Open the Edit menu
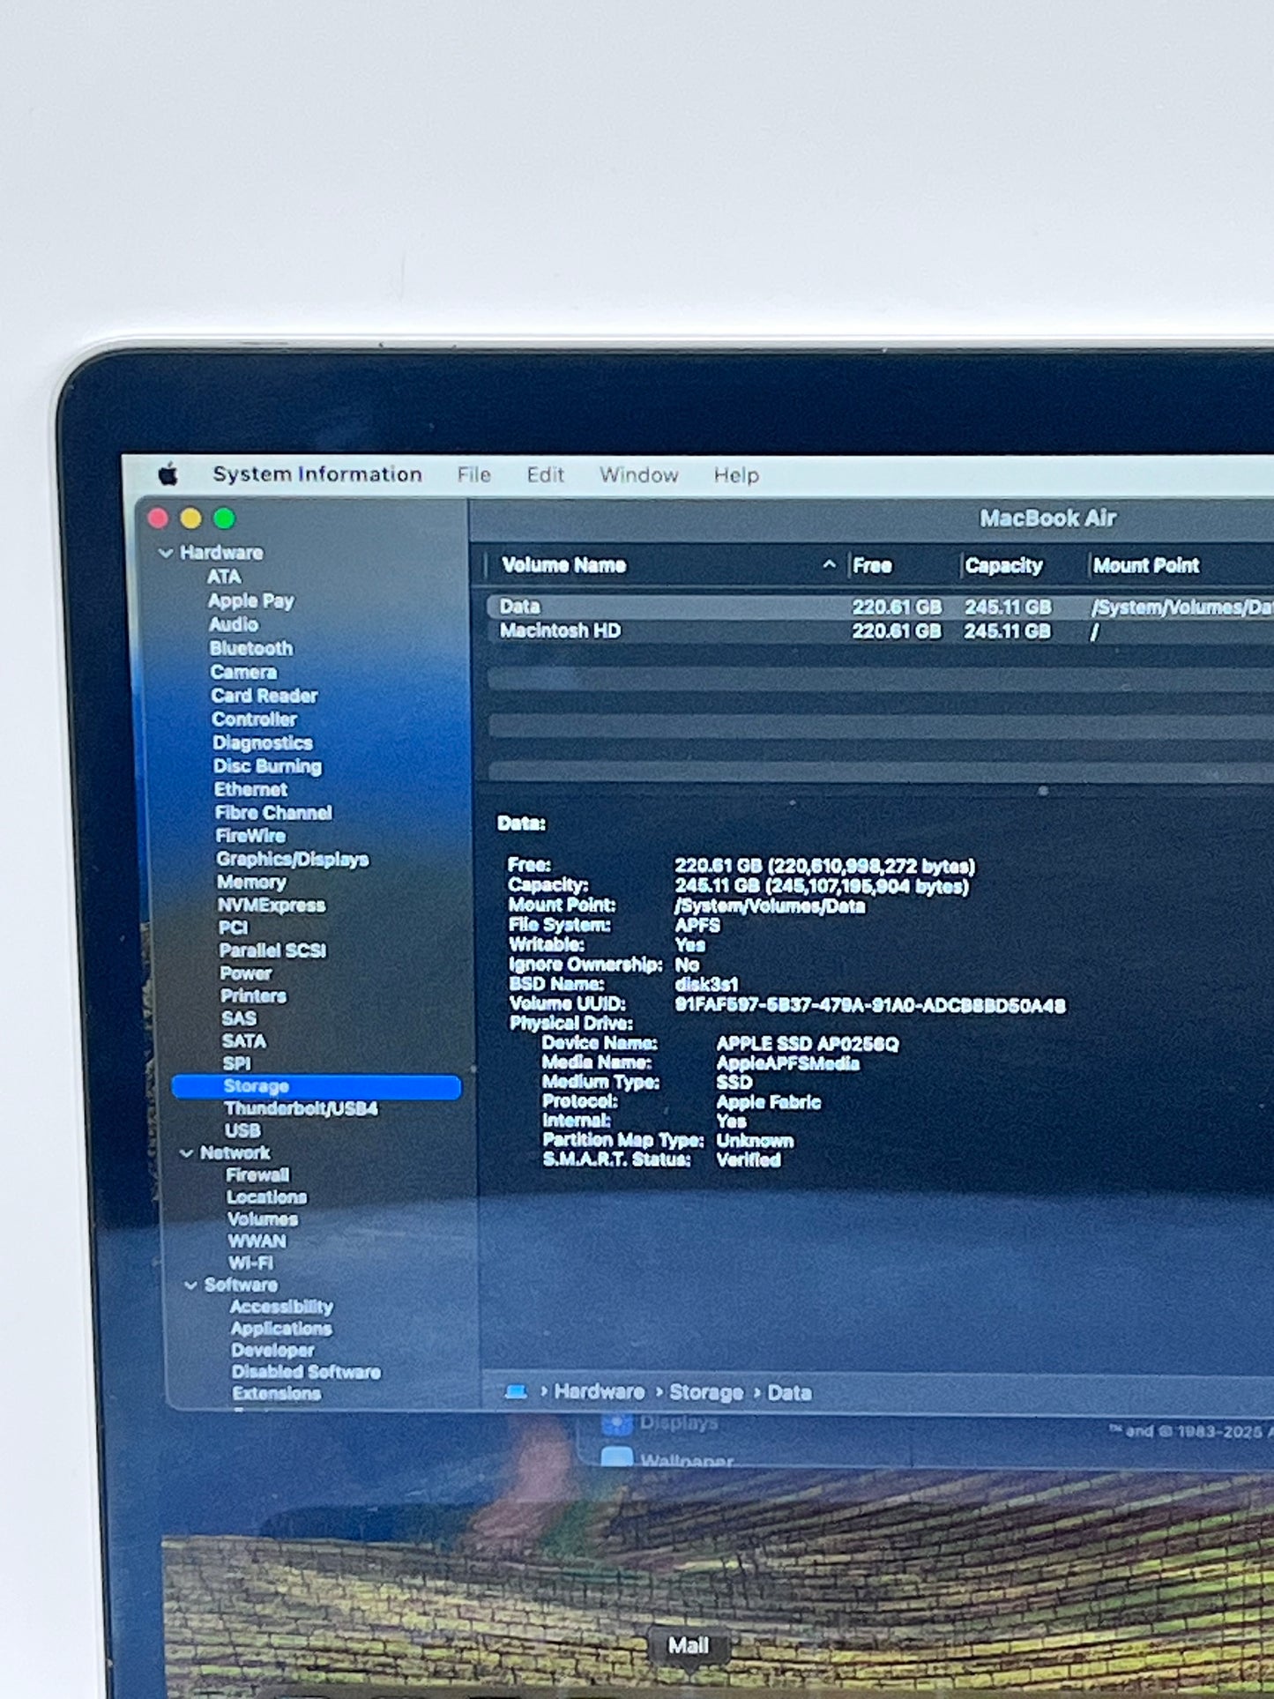Image resolution: width=1274 pixels, height=1699 pixels. tap(545, 475)
